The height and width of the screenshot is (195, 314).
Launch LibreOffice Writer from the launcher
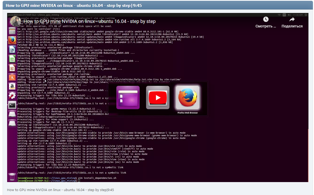click(x=12, y=49)
